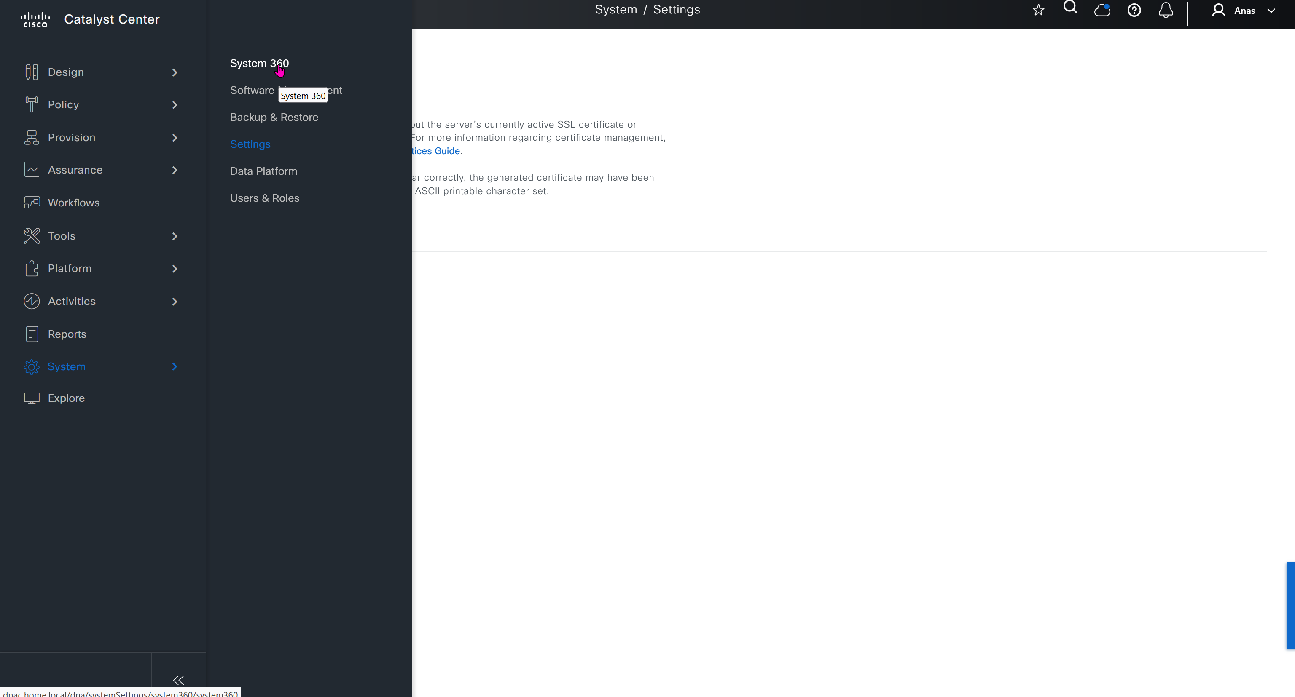Click the Reports document icon
Screen dimensions: 1295x697
click(32, 334)
